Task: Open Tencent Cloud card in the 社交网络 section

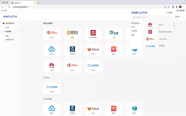Action: click(52, 109)
